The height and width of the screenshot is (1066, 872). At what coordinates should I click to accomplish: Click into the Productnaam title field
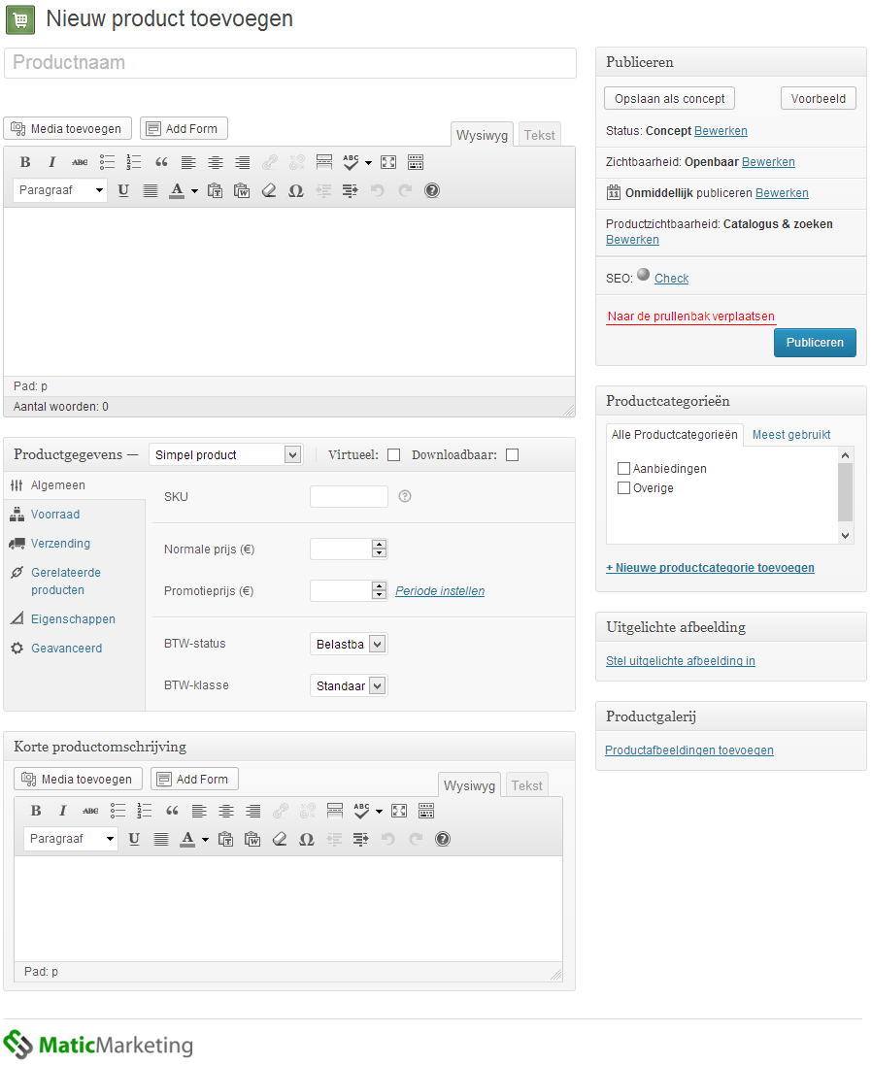pyautogui.click(x=290, y=63)
